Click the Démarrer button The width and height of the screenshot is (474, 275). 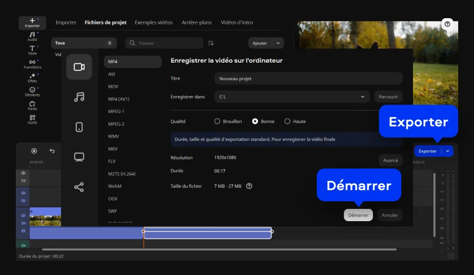pos(358,215)
